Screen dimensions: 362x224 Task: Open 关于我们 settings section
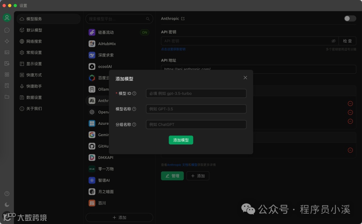point(49,109)
